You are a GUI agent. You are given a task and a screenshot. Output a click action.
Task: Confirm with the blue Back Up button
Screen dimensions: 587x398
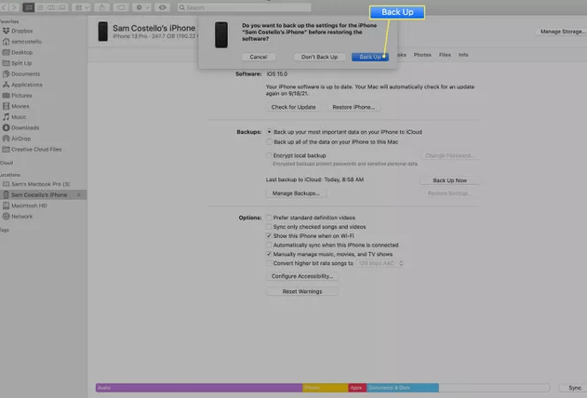click(370, 57)
